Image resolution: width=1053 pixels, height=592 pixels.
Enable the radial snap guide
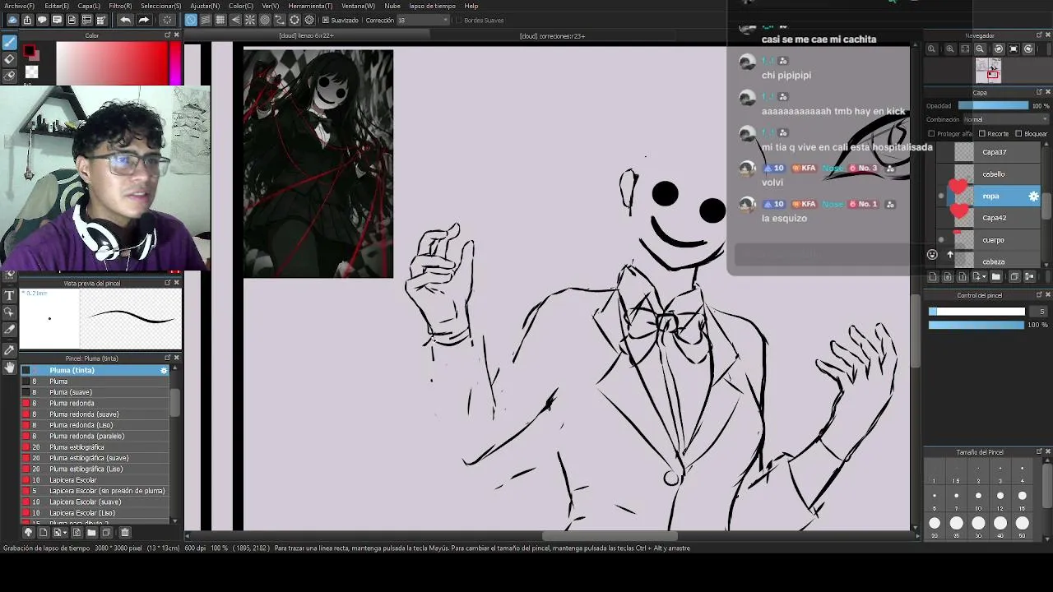250,20
